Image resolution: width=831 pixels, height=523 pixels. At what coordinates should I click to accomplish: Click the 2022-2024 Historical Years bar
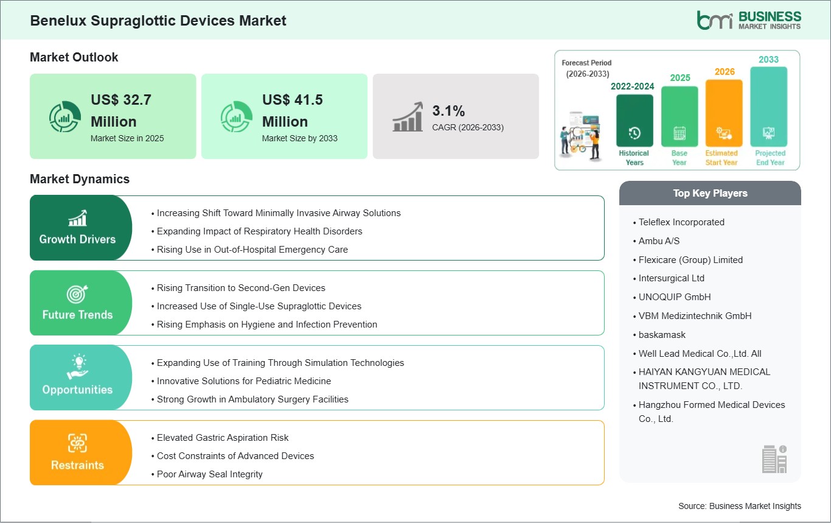(635, 121)
